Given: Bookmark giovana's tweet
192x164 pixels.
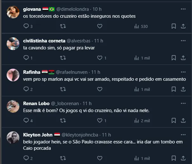Looking at the screenshot, I should pyautogui.click(x=174, y=26).
